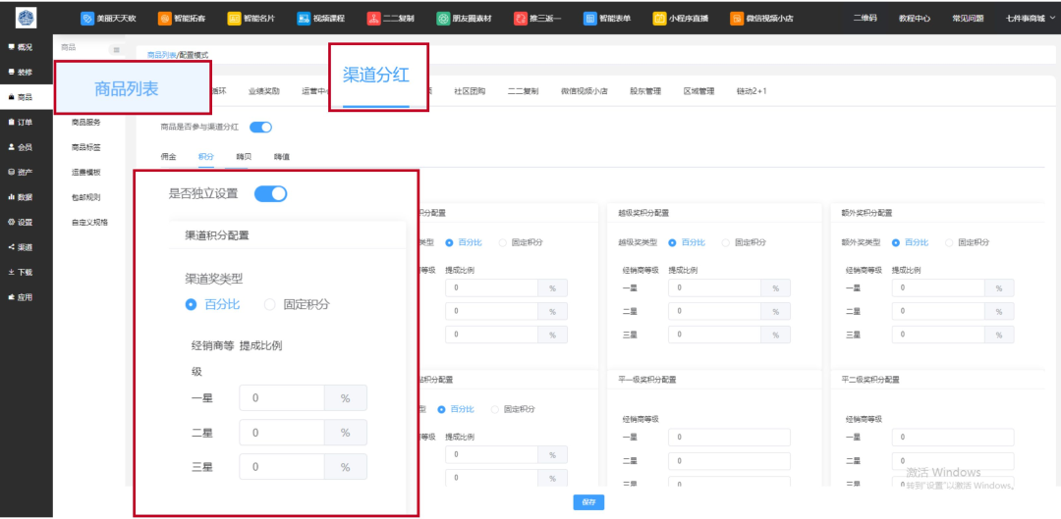Switch to the 佣金 sub-tab
Viewport: 1061px width, 519px height.
pos(169,157)
